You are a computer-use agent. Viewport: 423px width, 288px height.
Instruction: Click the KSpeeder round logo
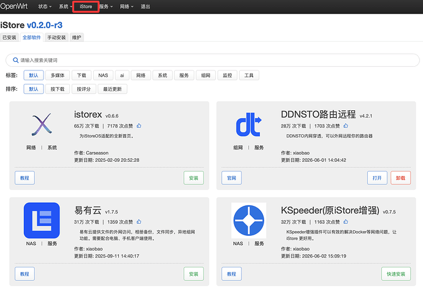[x=248, y=221]
